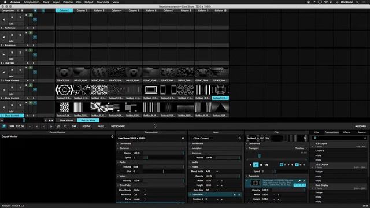Viewport: 370px width, 208px height.
Task: Open Clip panel settings gear
Action: coord(305,138)
